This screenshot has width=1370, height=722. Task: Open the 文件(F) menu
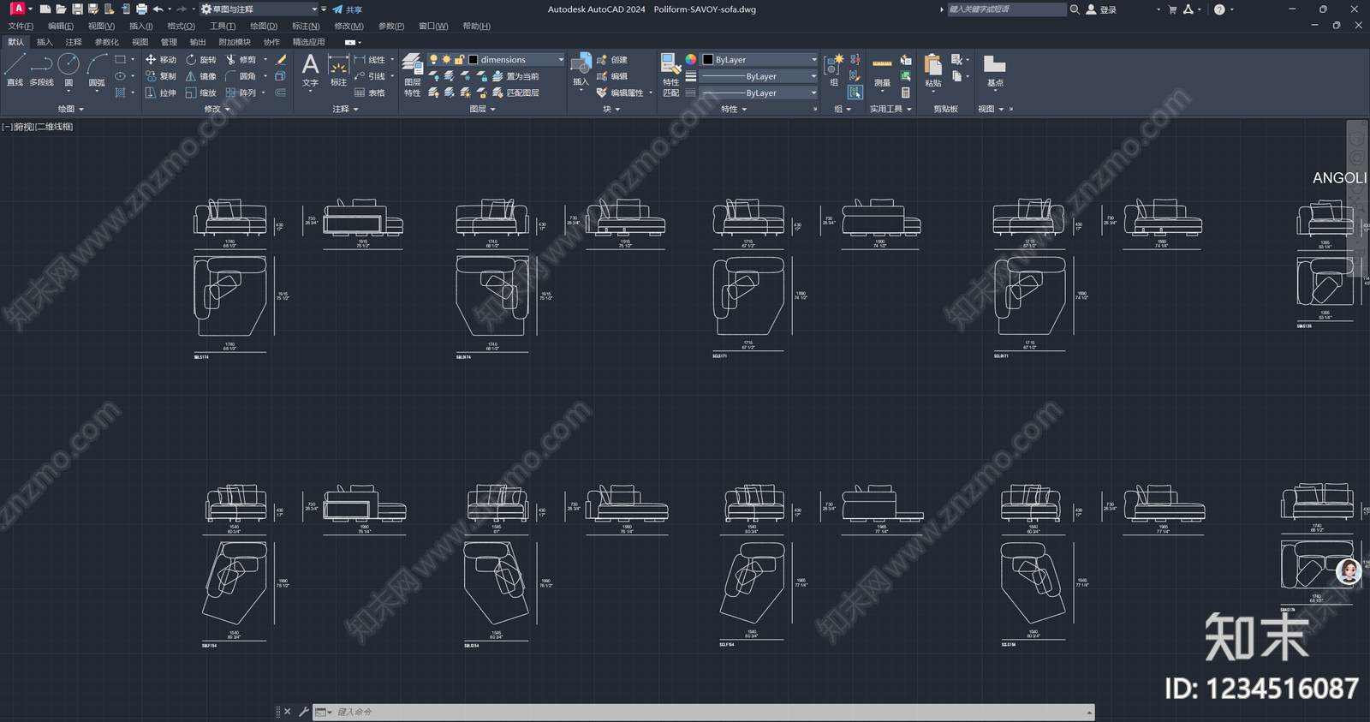point(21,27)
